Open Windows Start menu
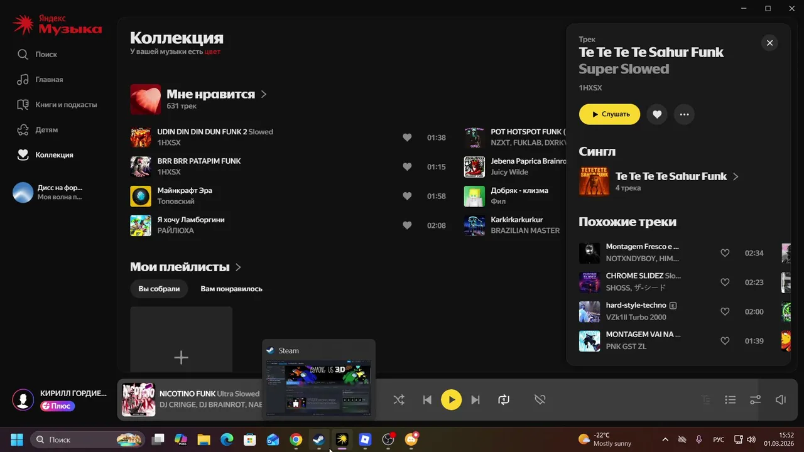 click(17, 439)
